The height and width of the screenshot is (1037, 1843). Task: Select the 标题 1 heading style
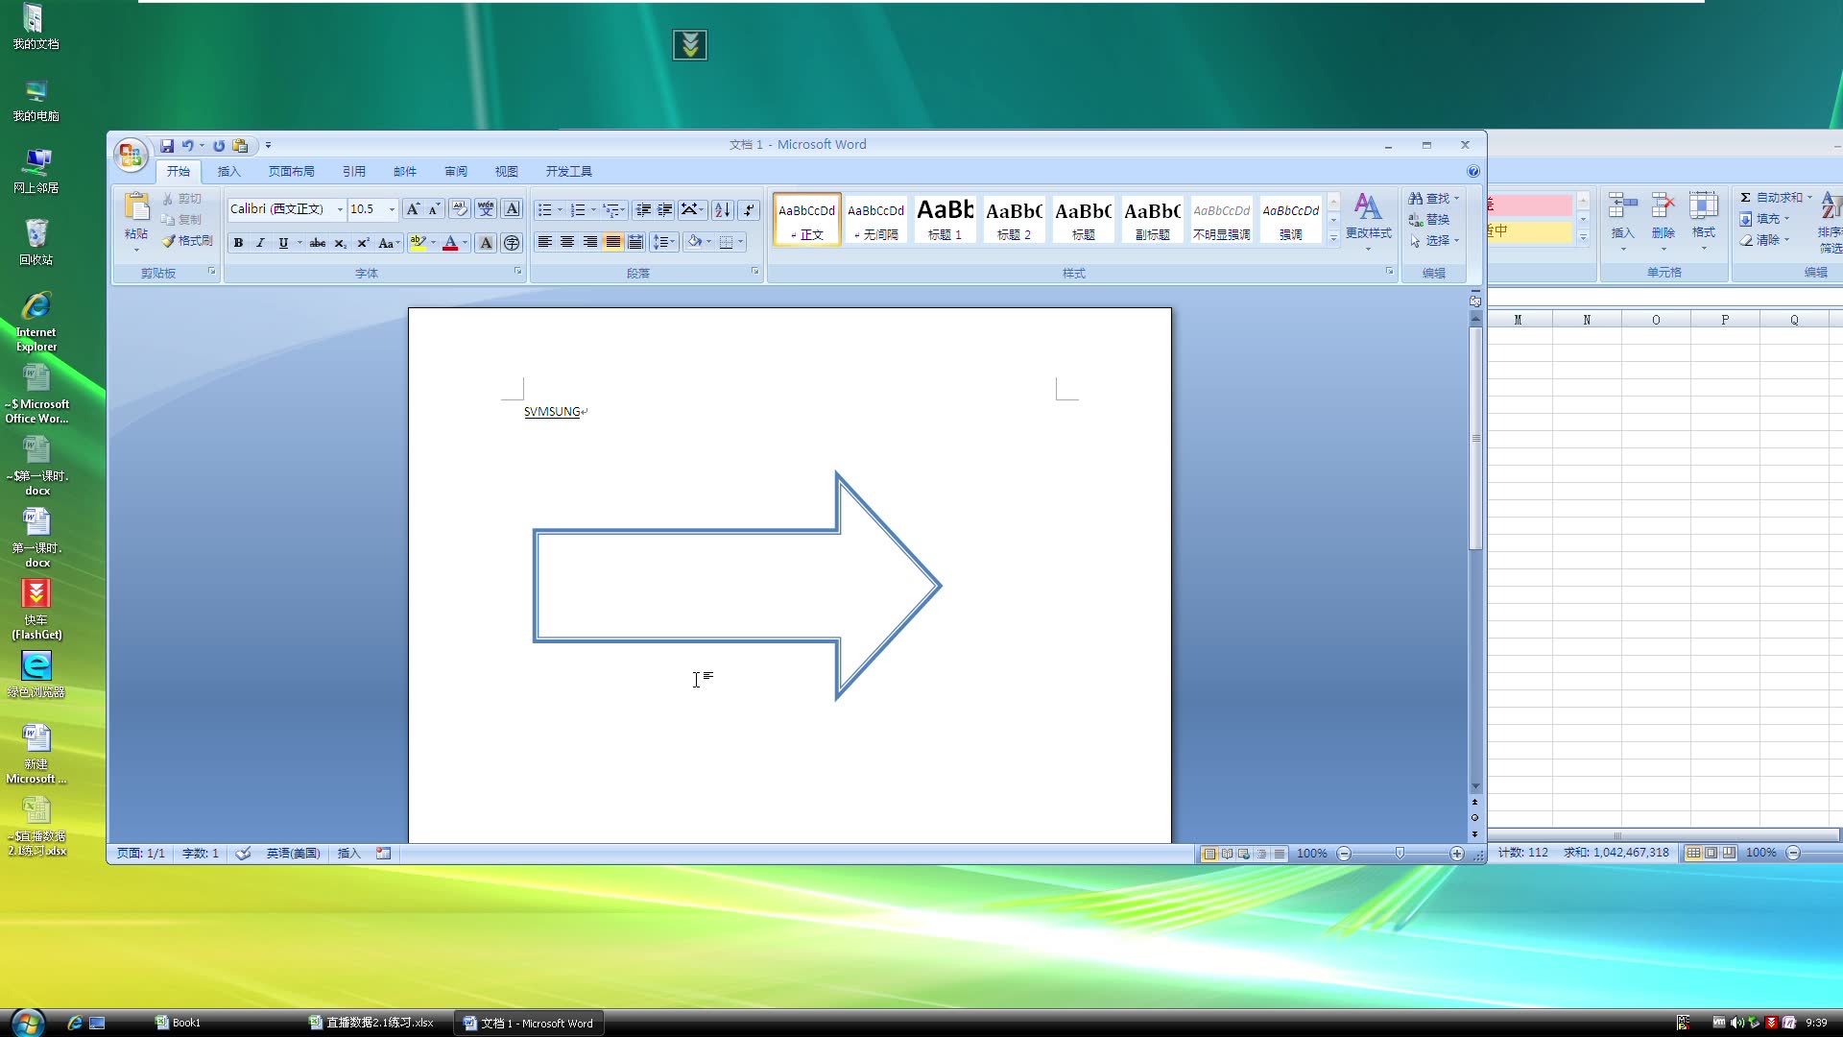pyautogui.click(x=945, y=219)
